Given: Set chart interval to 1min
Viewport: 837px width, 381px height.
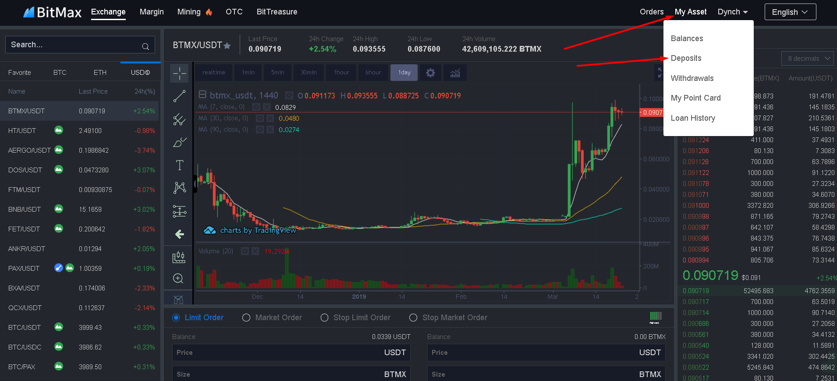Looking at the screenshot, I should coord(248,73).
